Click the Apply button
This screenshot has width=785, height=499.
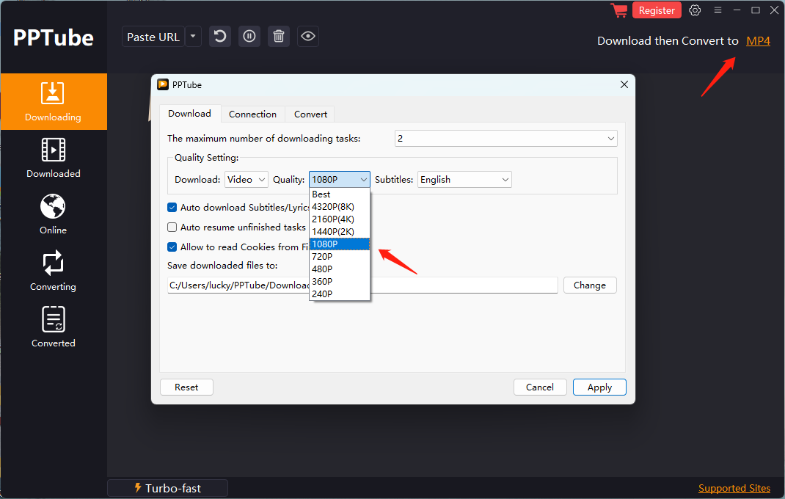599,387
